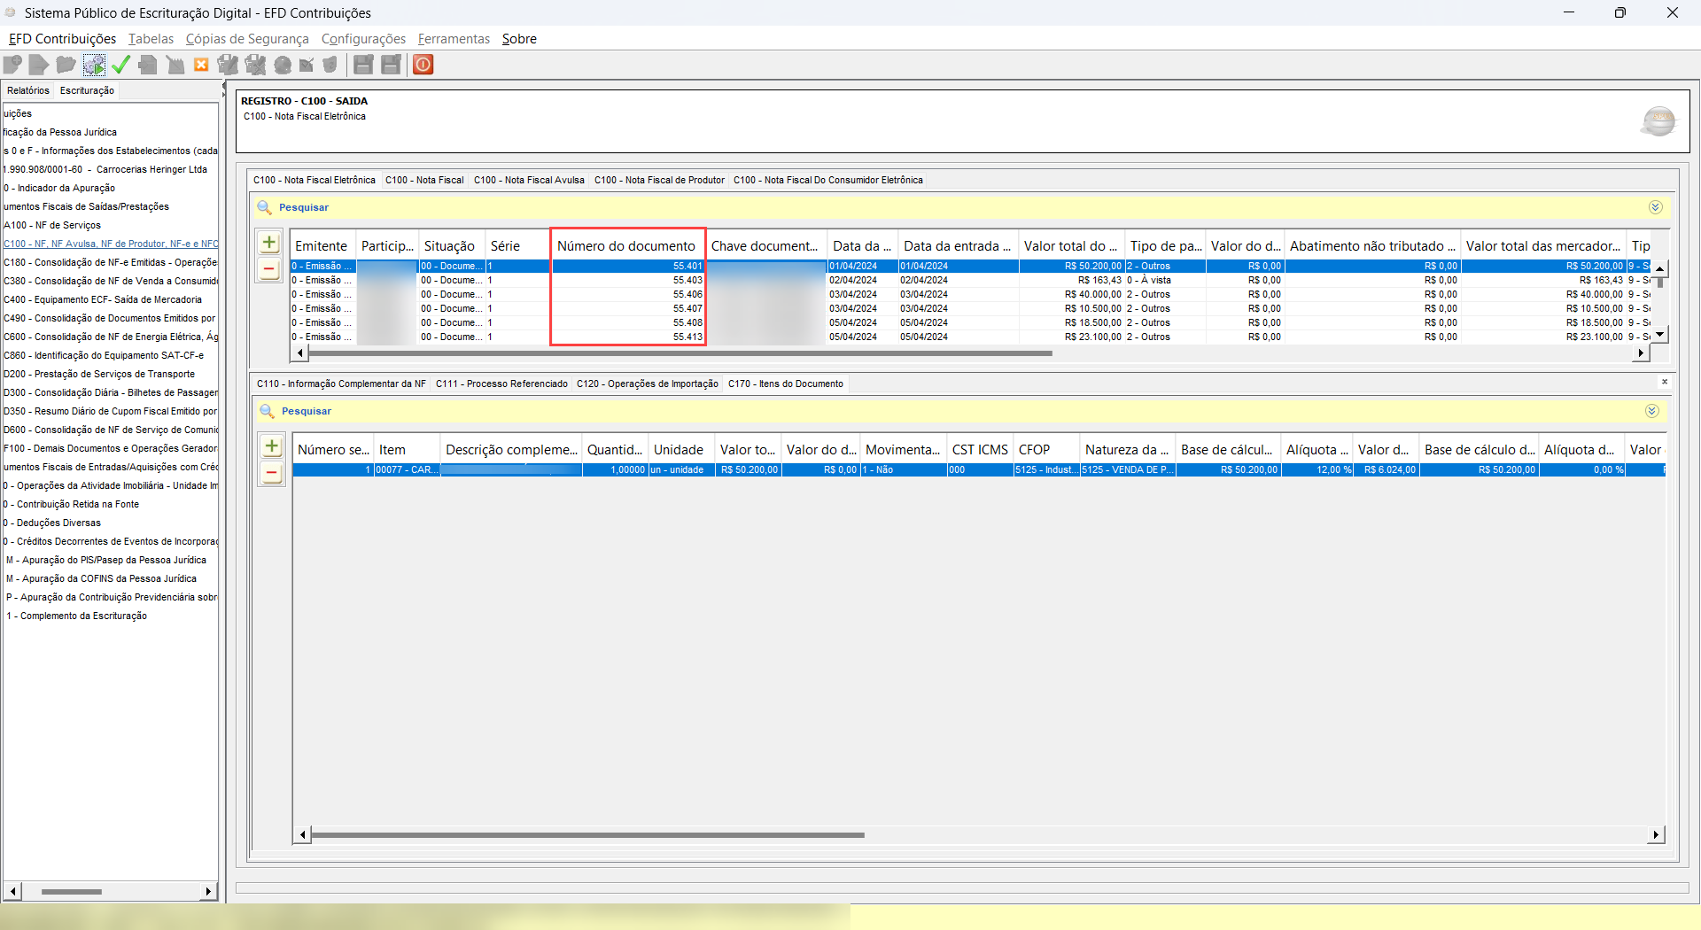Click the green plus icon beside Emitente table
The height and width of the screenshot is (930, 1701).
point(269,243)
